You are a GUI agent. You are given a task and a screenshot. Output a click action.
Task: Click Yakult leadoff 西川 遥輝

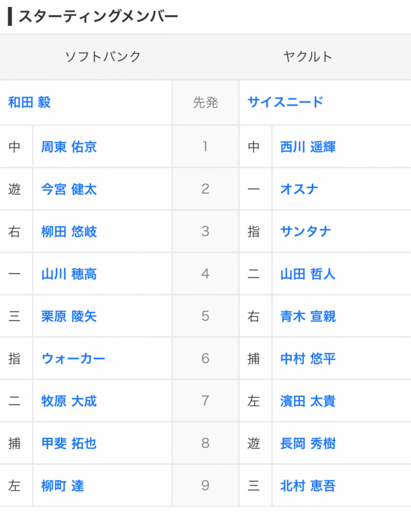tap(308, 147)
